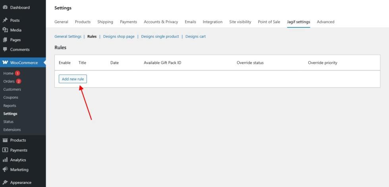Open Orders in WooCommerce submenu
This screenshot has width=389, height=187.
[9, 81]
